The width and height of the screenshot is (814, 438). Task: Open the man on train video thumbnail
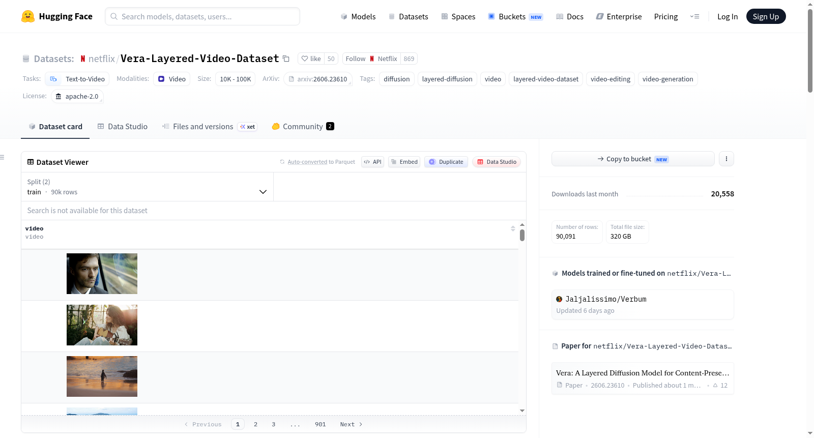(x=102, y=274)
